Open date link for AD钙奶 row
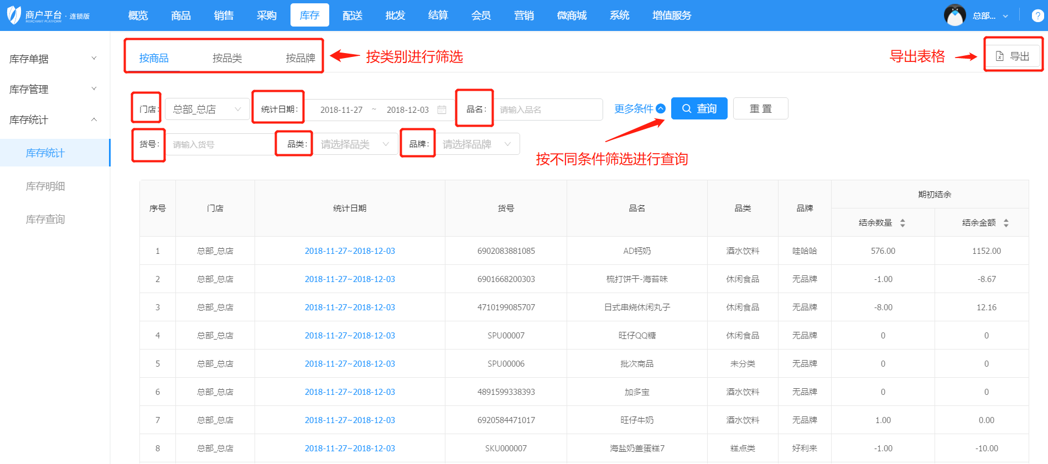The image size is (1048, 464). [350, 251]
